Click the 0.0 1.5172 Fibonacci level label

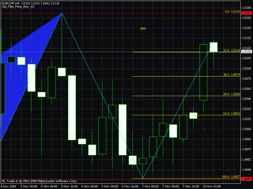pyautogui.click(x=232, y=12)
